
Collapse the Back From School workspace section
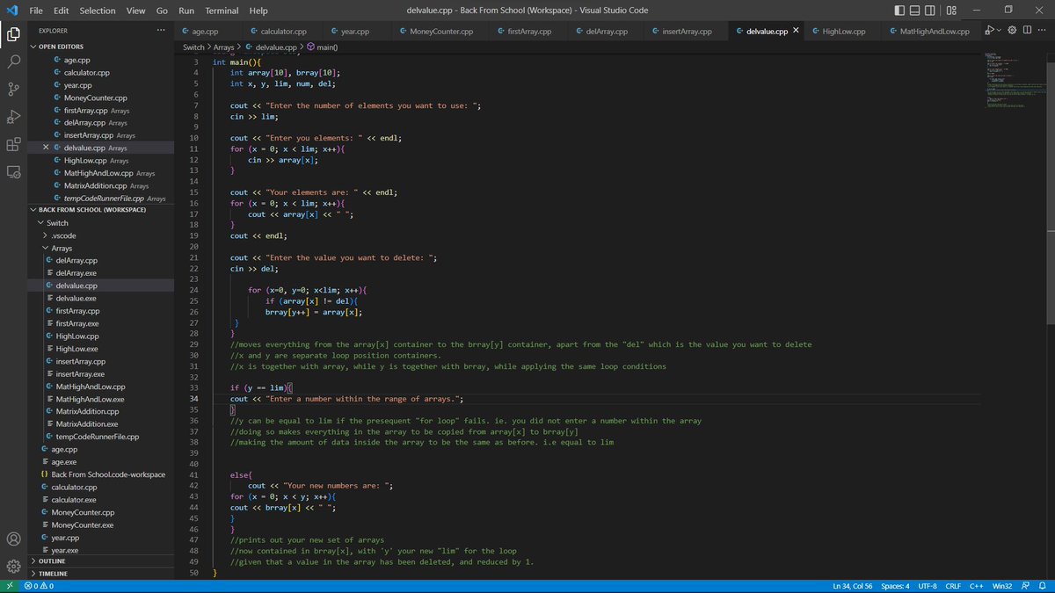tap(33, 210)
